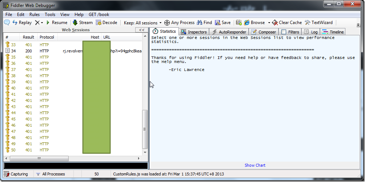Click horizontal scrollbar right arrow

point(139,158)
